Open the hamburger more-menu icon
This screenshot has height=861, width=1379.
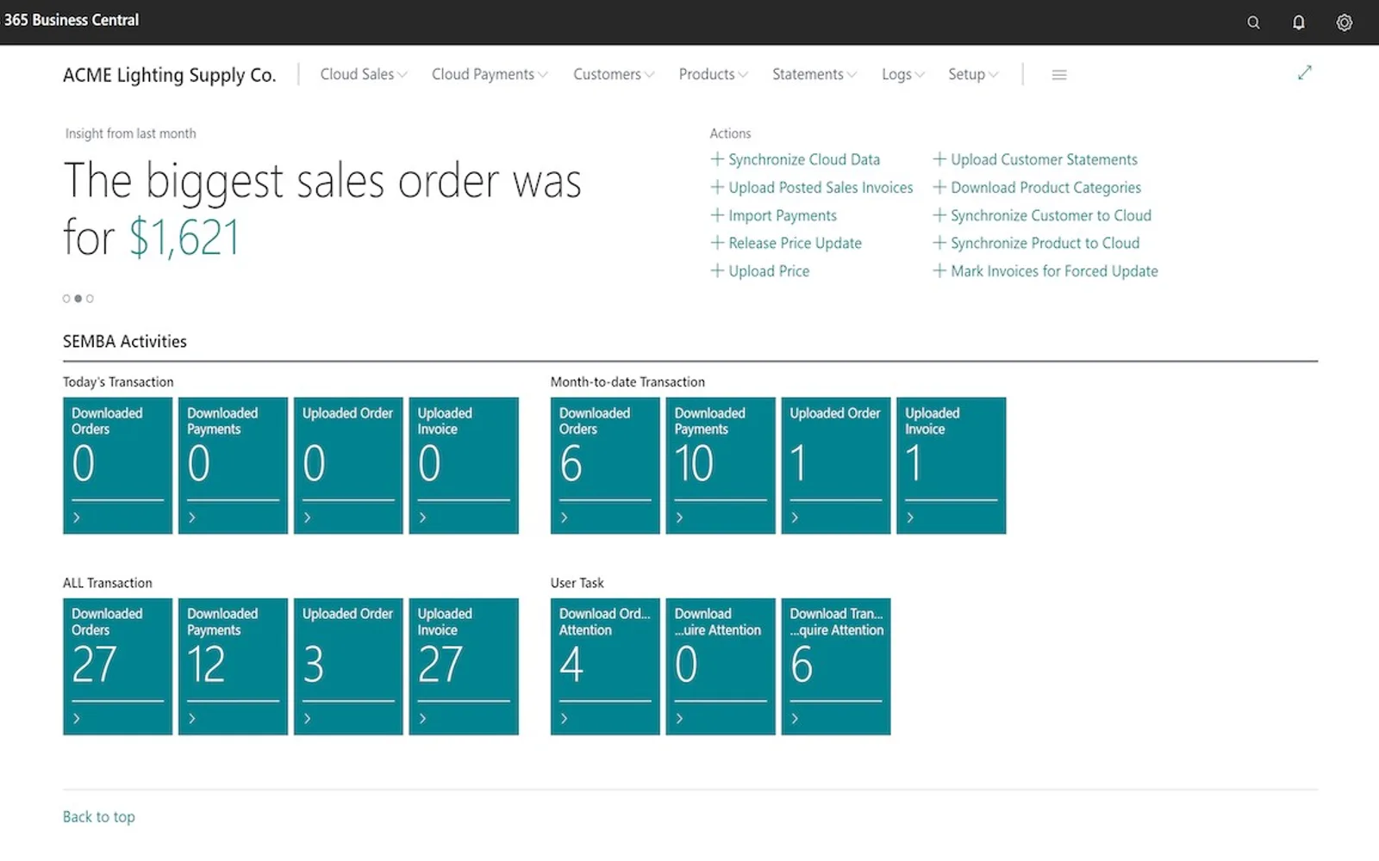pyautogui.click(x=1059, y=75)
